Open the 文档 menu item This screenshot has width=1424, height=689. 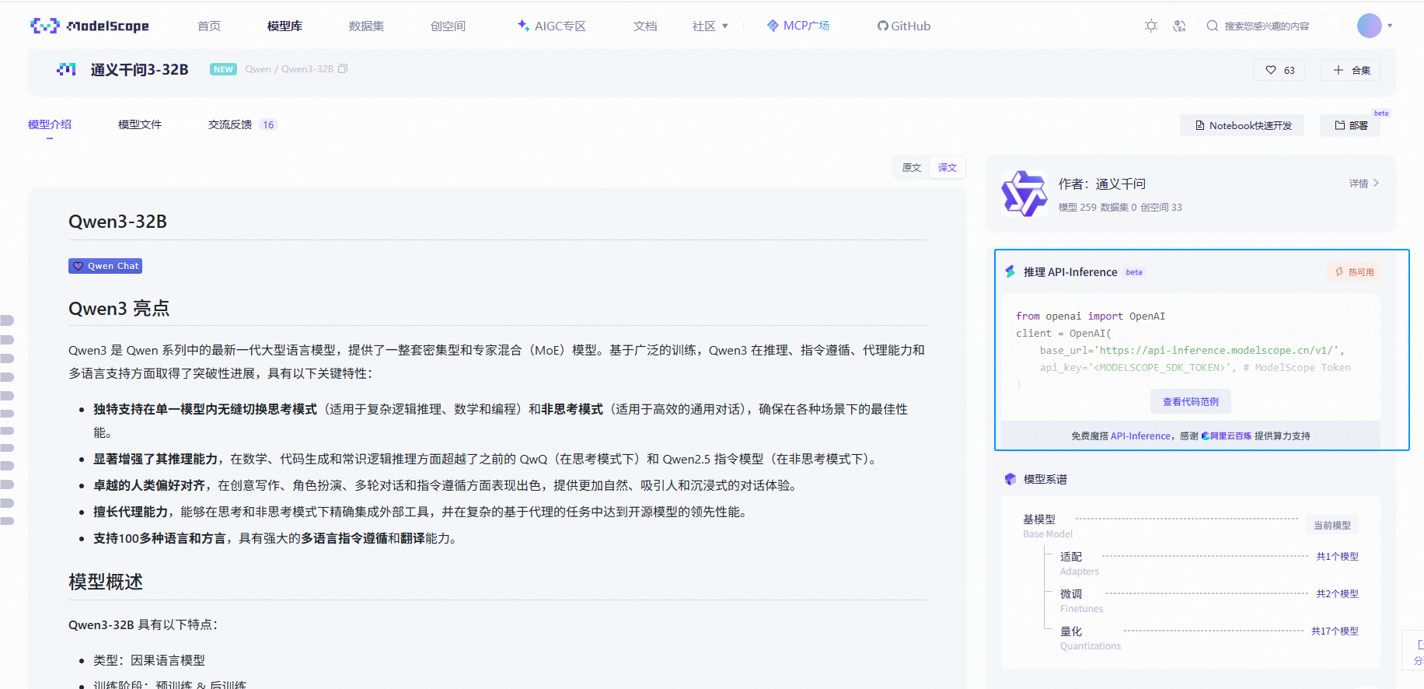(x=645, y=26)
